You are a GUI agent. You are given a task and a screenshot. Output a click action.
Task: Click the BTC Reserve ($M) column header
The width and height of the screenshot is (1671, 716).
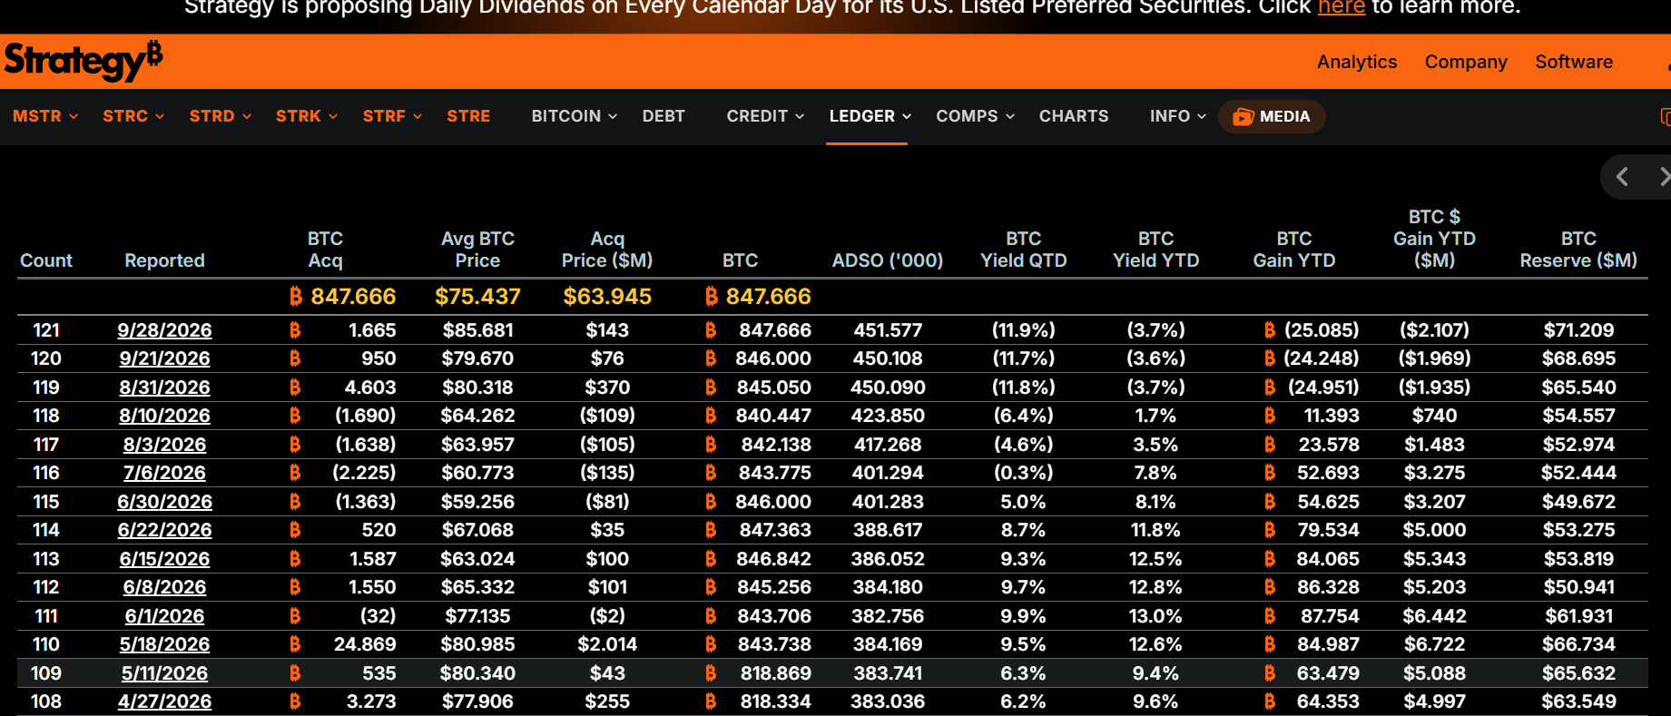coord(1578,250)
